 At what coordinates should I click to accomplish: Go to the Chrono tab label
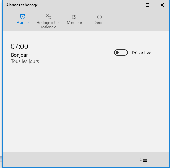pos(99,23)
